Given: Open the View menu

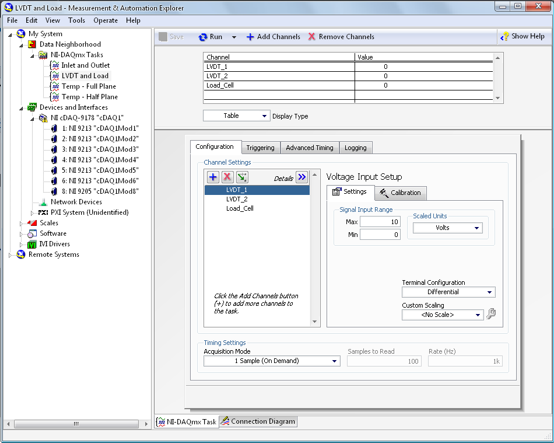Looking at the screenshot, I should 52,20.
